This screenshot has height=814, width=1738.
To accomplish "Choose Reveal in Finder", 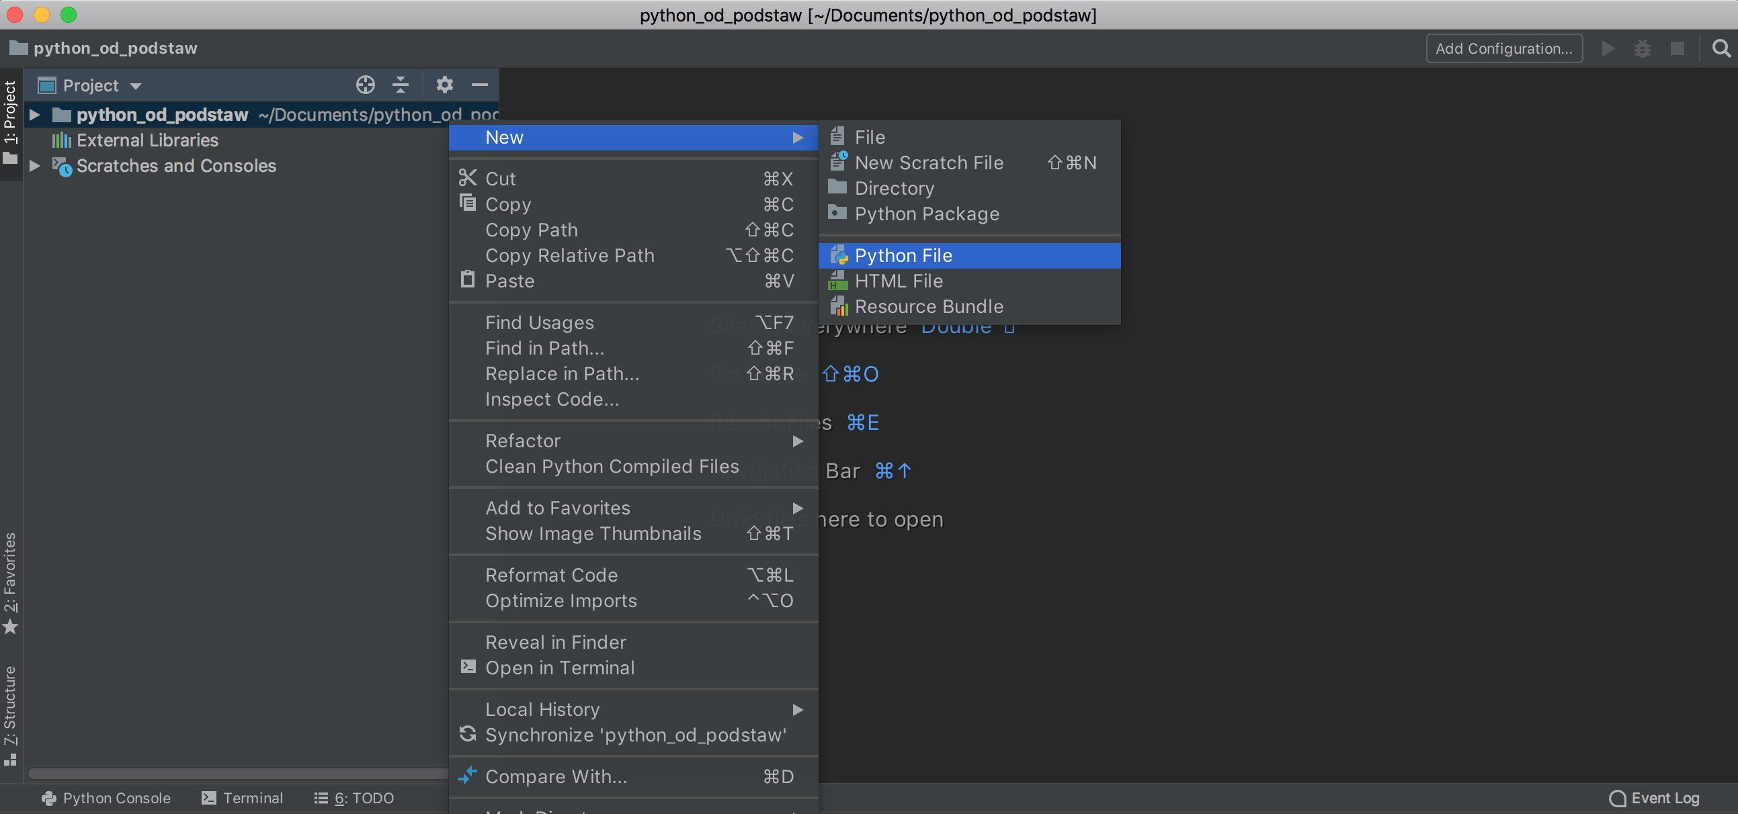I will tap(634, 642).
